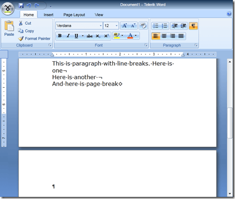Click the Decrease Indent icon

175,26
